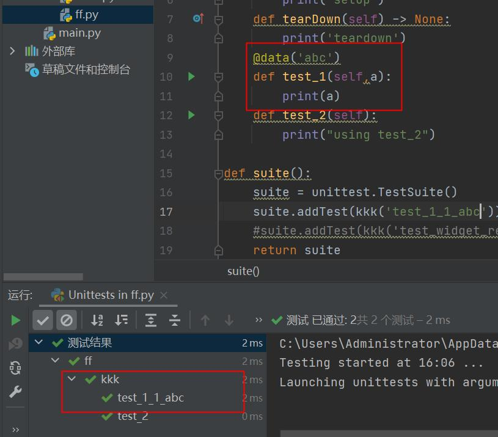Screen dimensions: 498x437
Task: Click the @data('abc') decorator text
Action: point(296,58)
